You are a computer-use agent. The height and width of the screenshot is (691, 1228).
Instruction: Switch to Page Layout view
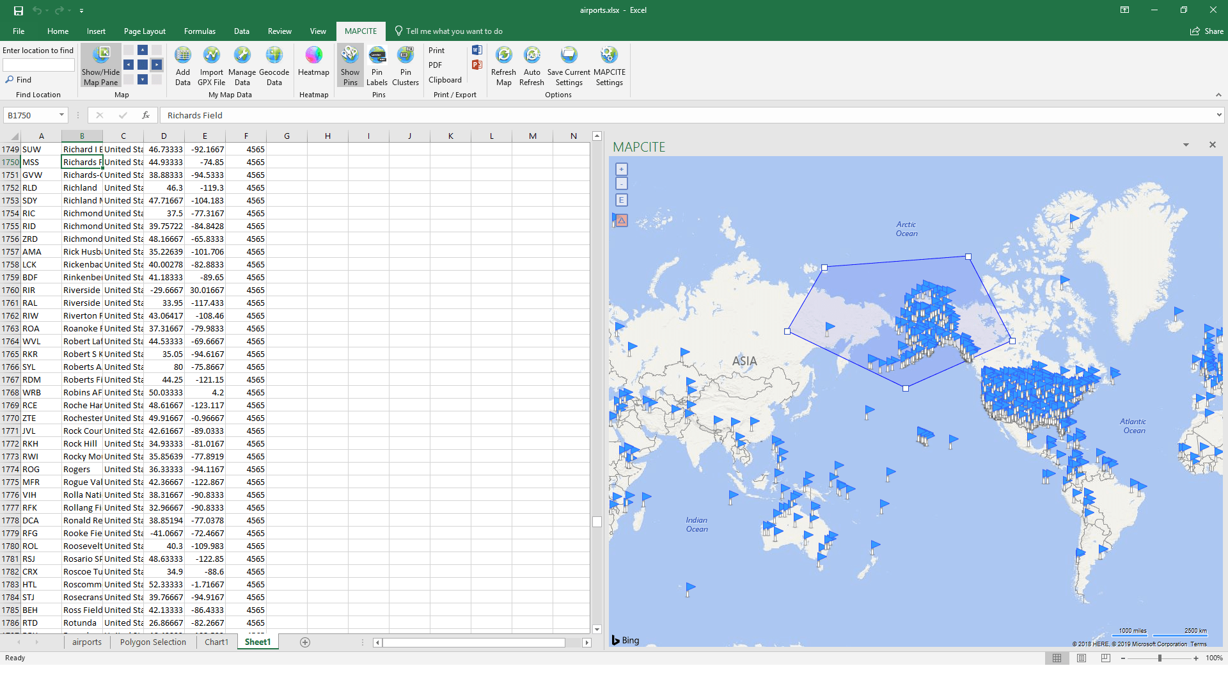pyautogui.click(x=1082, y=658)
